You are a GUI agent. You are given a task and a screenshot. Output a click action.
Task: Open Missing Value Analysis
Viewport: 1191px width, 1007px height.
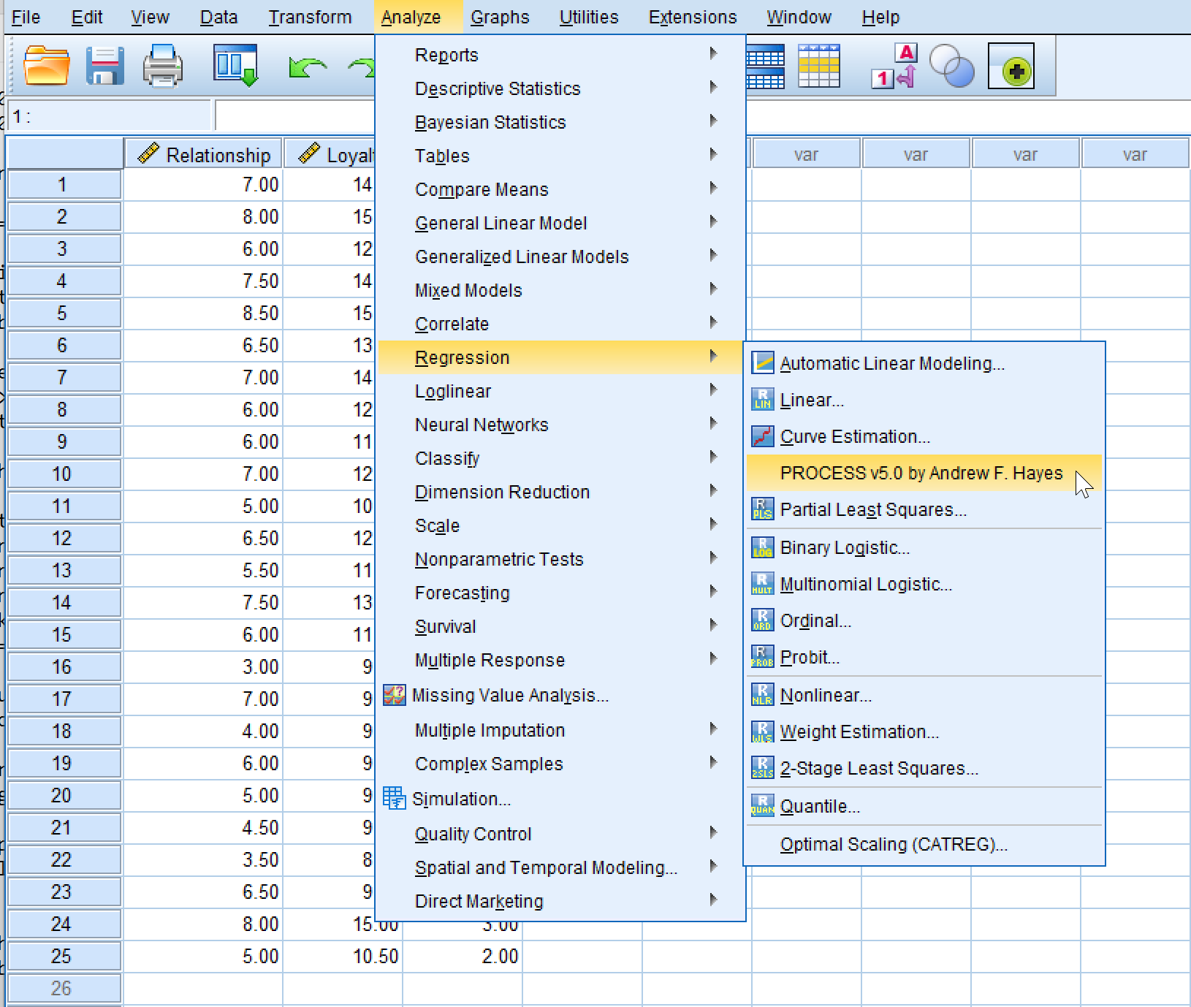point(510,695)
